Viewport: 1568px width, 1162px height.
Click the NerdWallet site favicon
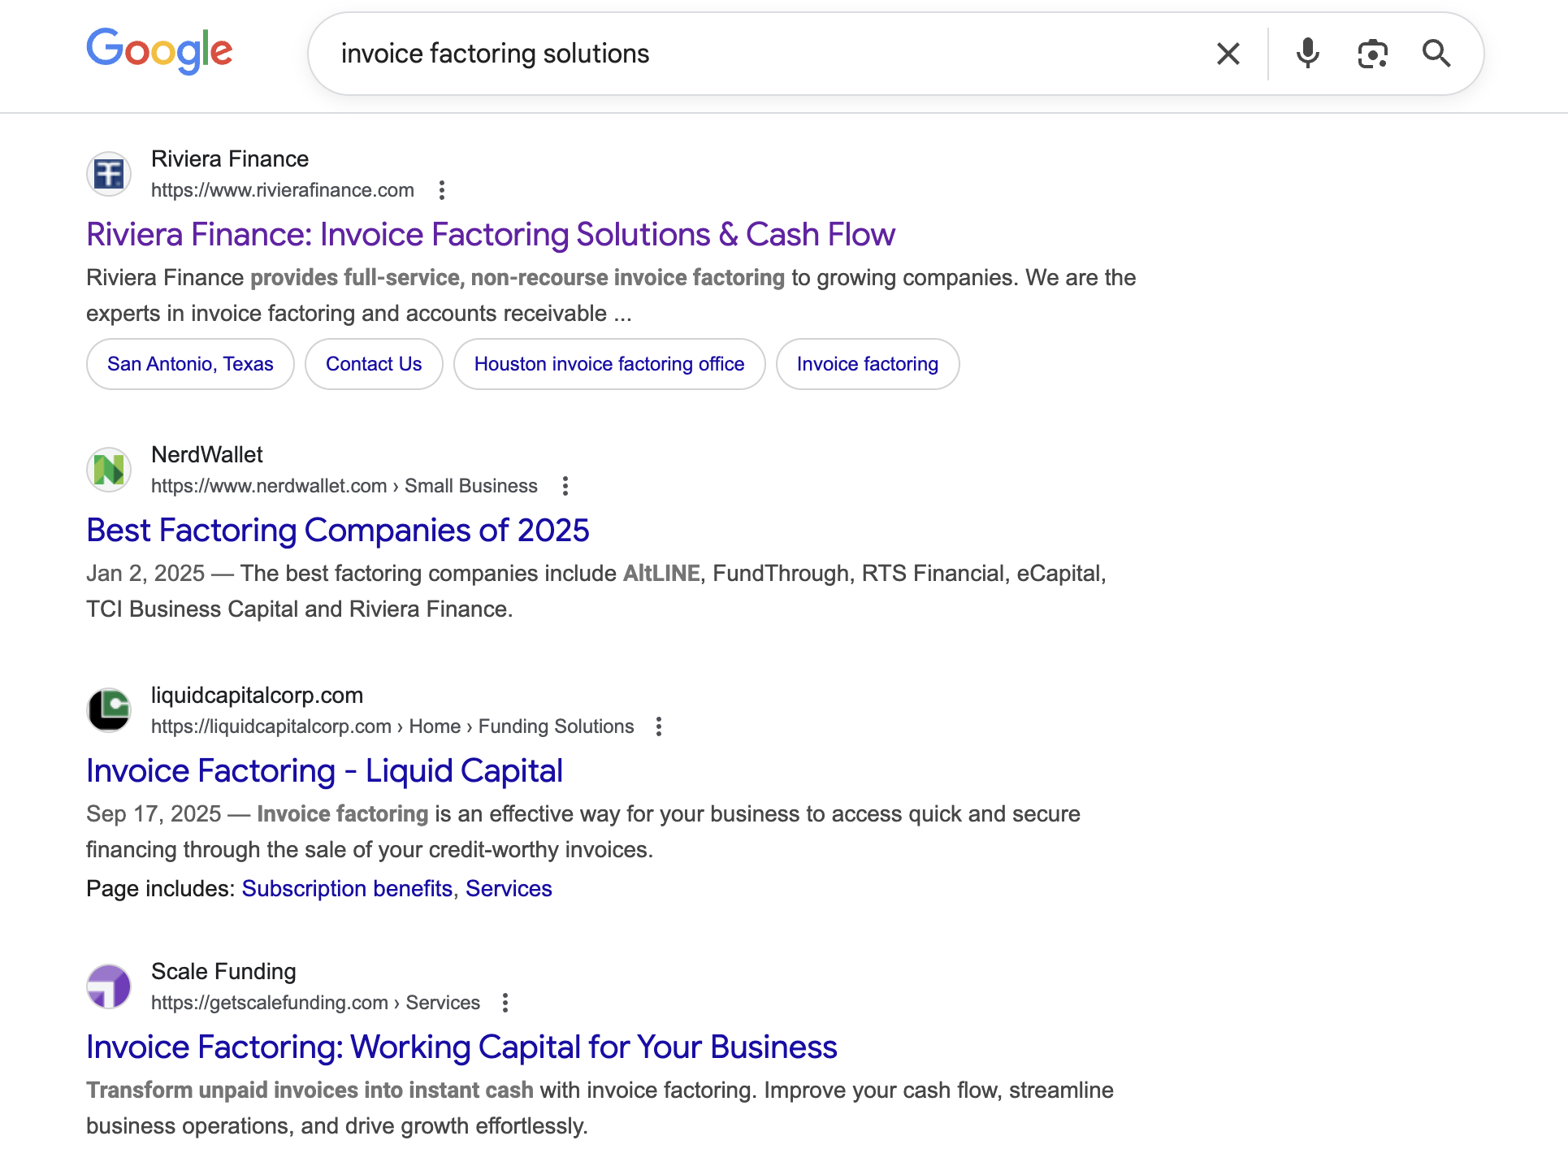109,470
